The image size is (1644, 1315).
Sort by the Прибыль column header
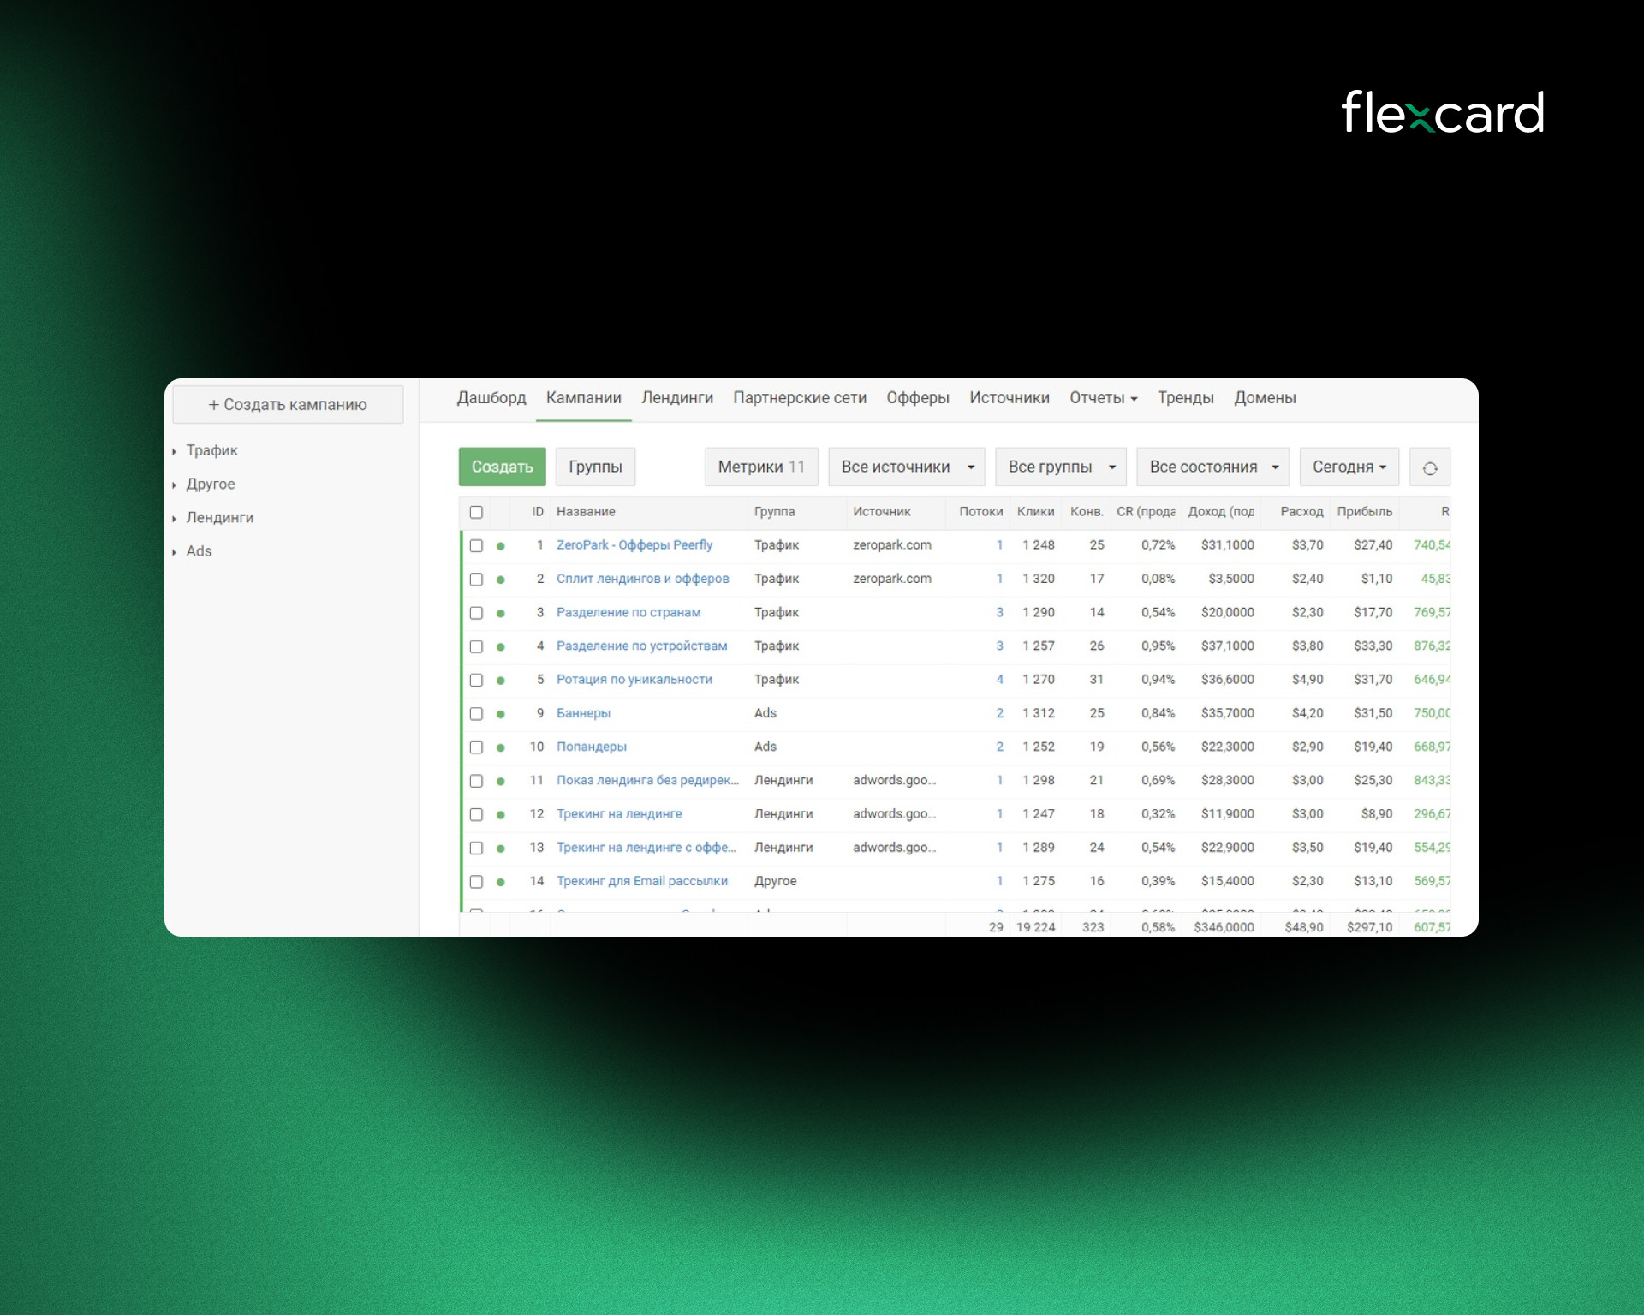pos(1365,512)
